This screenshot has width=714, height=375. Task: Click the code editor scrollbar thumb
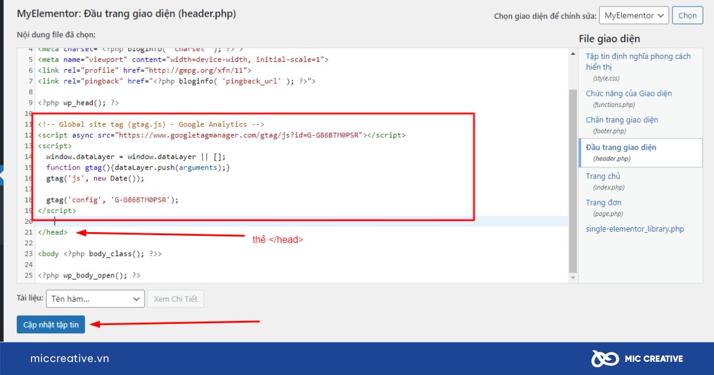(573, 180)
